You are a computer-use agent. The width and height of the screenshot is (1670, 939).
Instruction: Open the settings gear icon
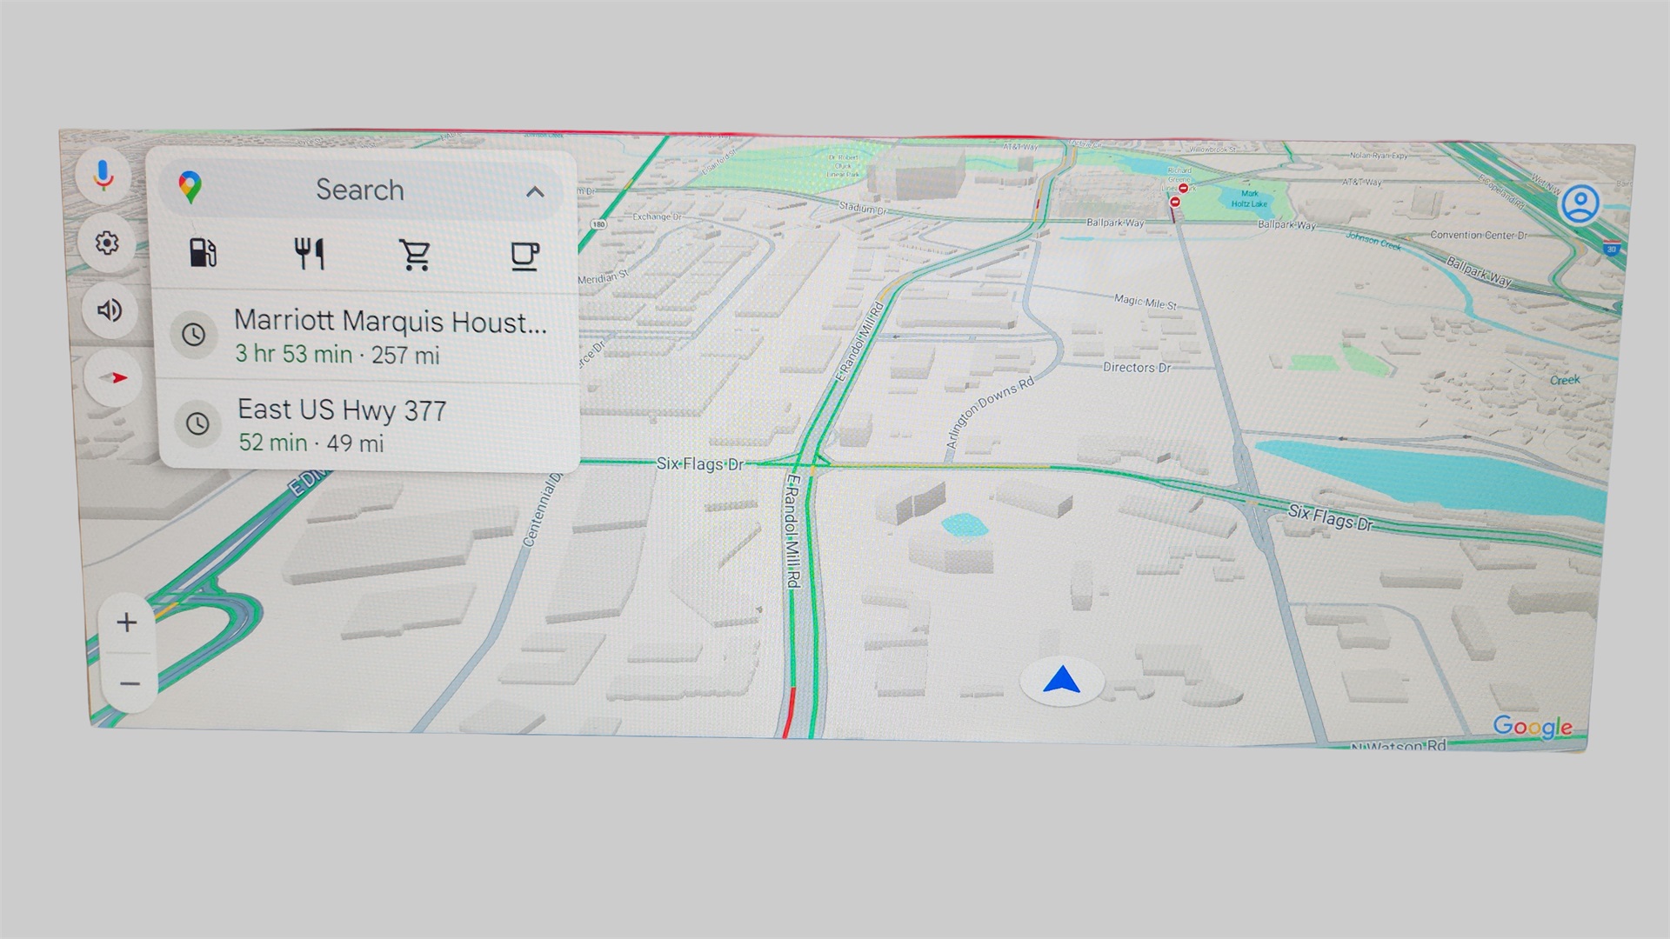point(107,243)
